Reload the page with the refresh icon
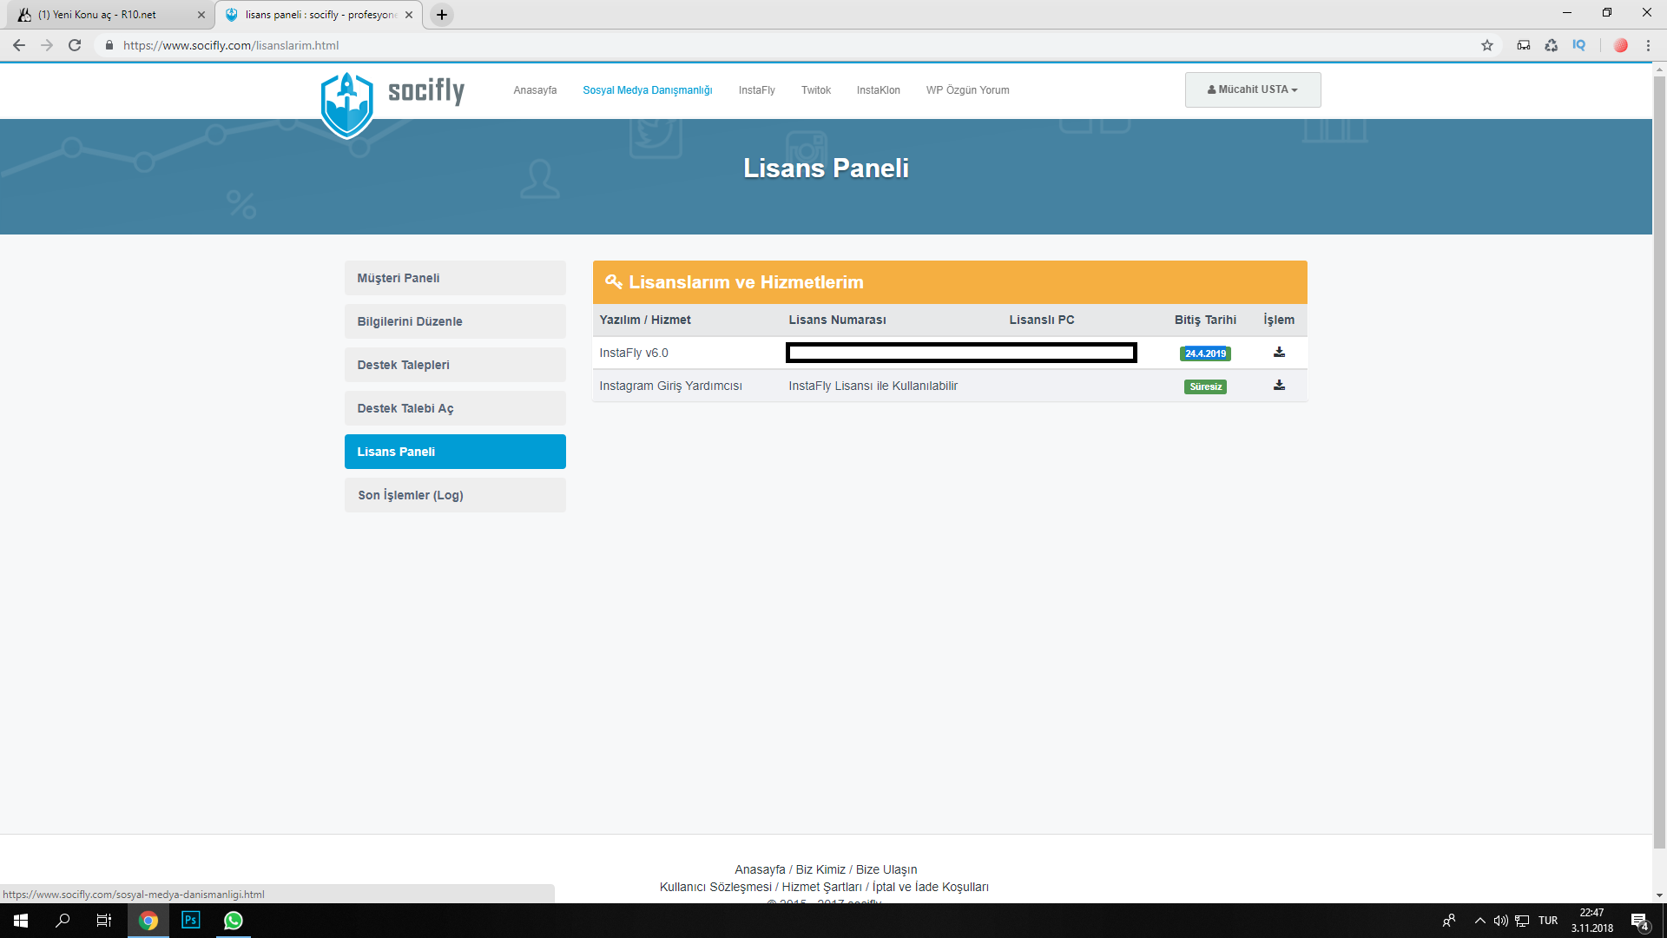Viewport: 1667px width, 938px height. 75,45
